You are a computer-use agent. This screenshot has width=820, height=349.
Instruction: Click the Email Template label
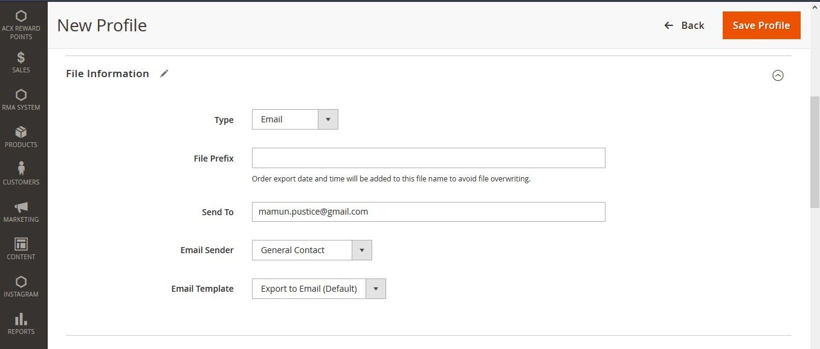pyautogui.click(x=202, y=289)
